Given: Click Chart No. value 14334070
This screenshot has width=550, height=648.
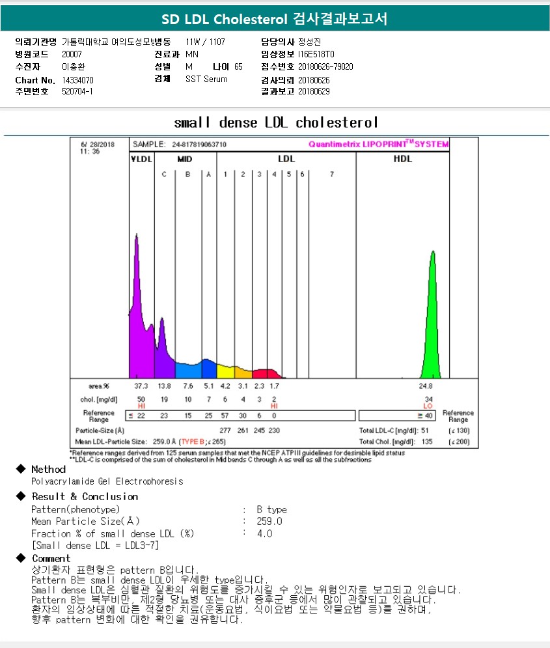Looking at the screenshot, I should click(x=77, y=80).
